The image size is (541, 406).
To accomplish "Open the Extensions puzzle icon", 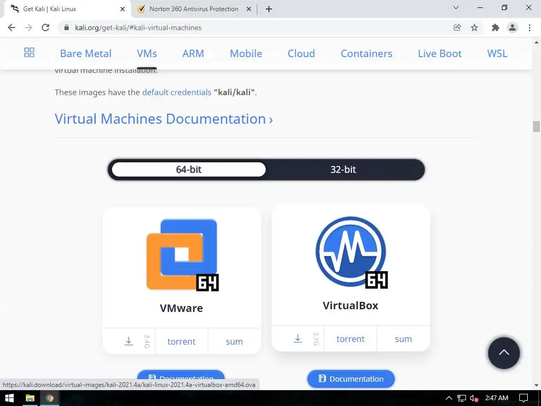I will click(496, 27).
